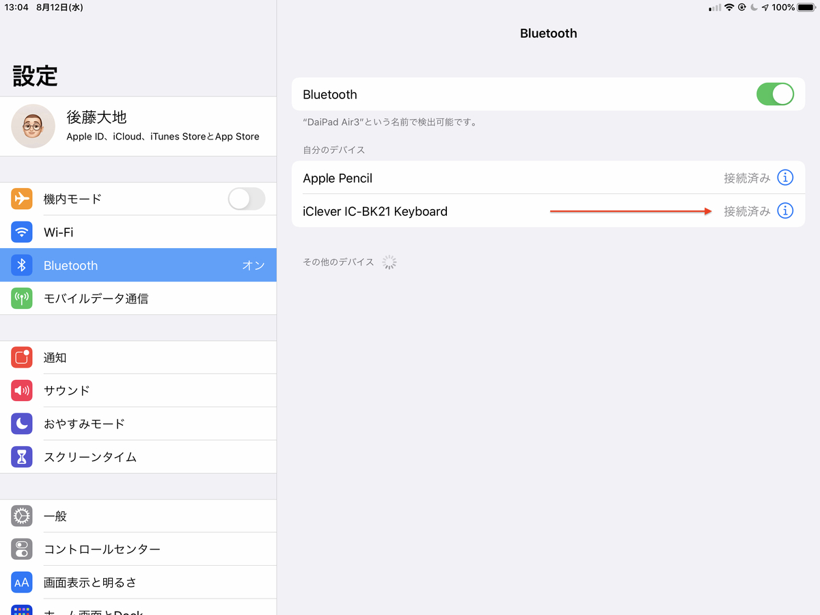
Task: Tap the 自分のデバイス section label
Action: click(334, 150)
